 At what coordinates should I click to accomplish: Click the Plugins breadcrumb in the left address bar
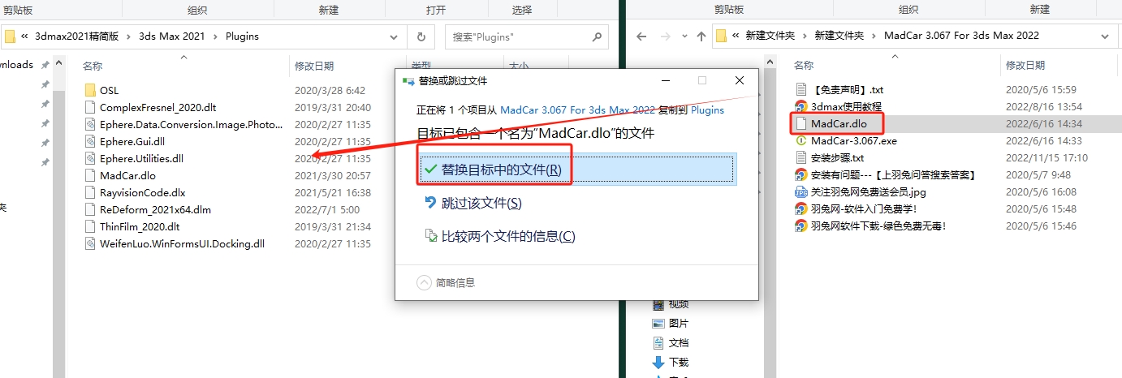coord(242,37)
